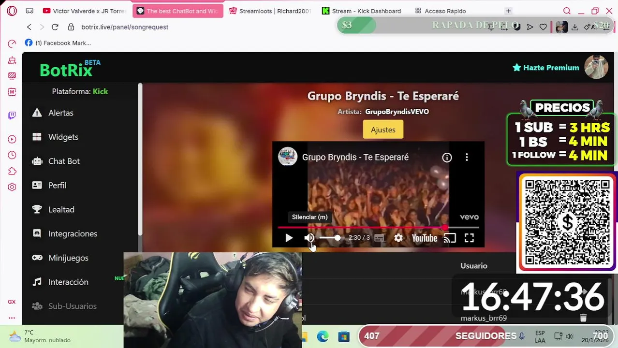Click the red M icon in Opera sidebar
618x348 pixels.
coord(12,91)
